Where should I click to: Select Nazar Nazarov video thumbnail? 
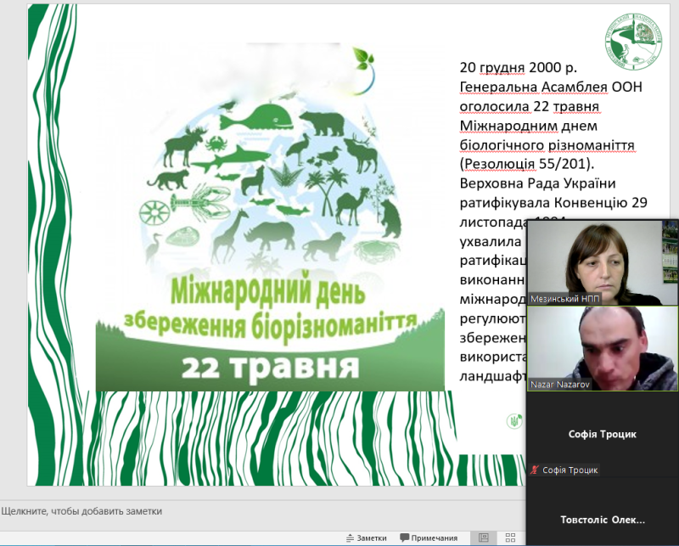click(x=602, y=348)
